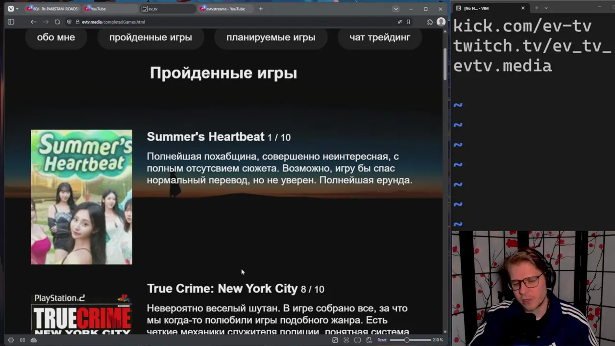Open the reader view icon in address bar
Image resolution: width=615 pixels, height=346 pixels.
pos(400,22)
